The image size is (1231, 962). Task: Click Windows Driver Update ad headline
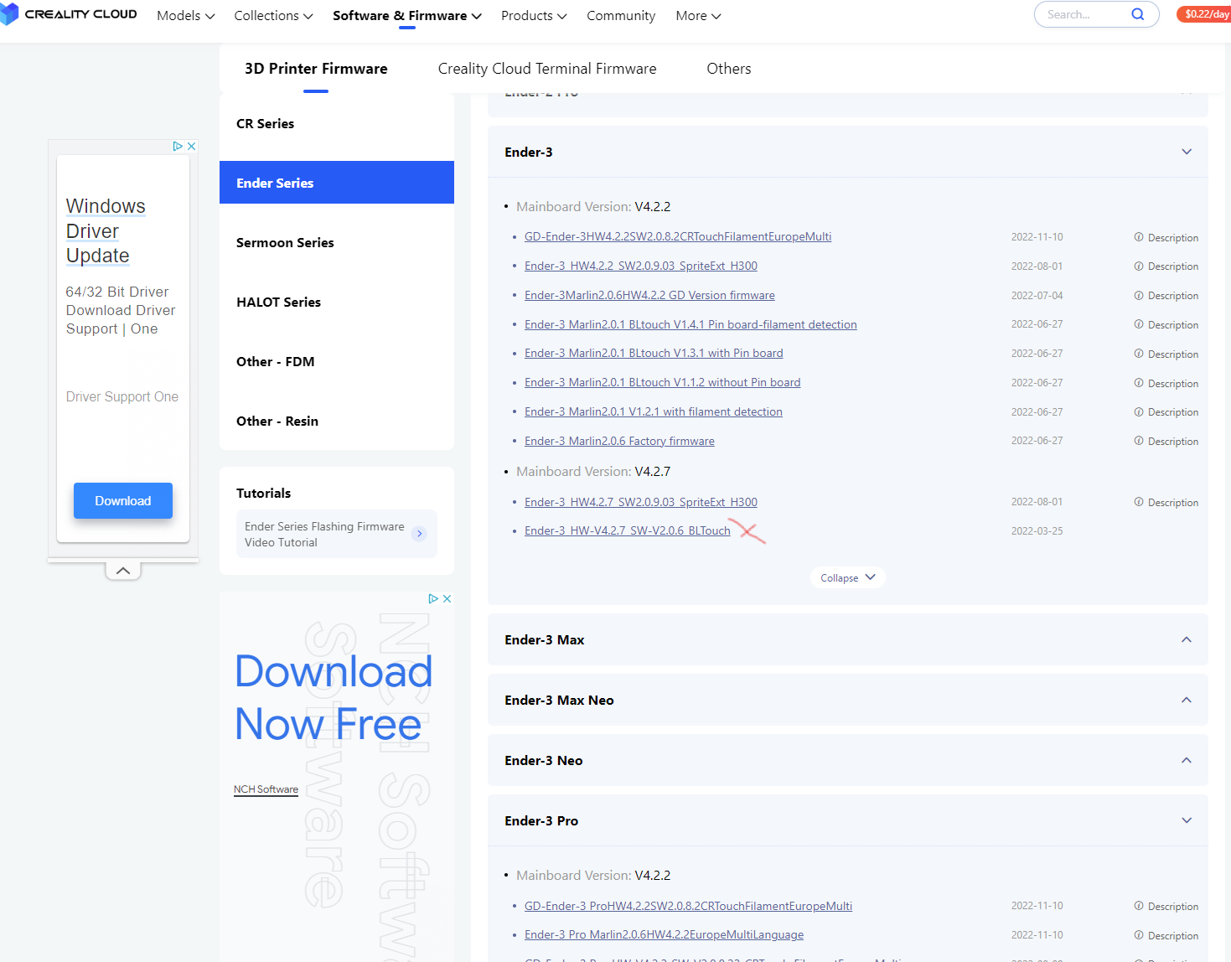tap(106, 230)
